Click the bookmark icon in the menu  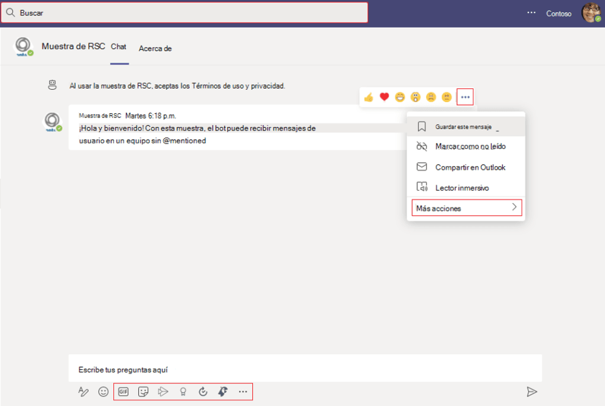[x=422, y=127]
